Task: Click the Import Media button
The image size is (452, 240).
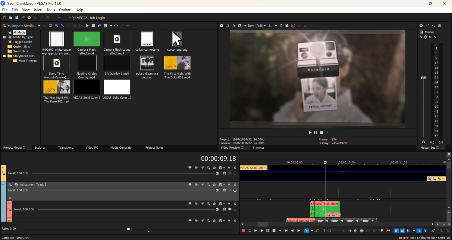Action: (x=22, y=26)
